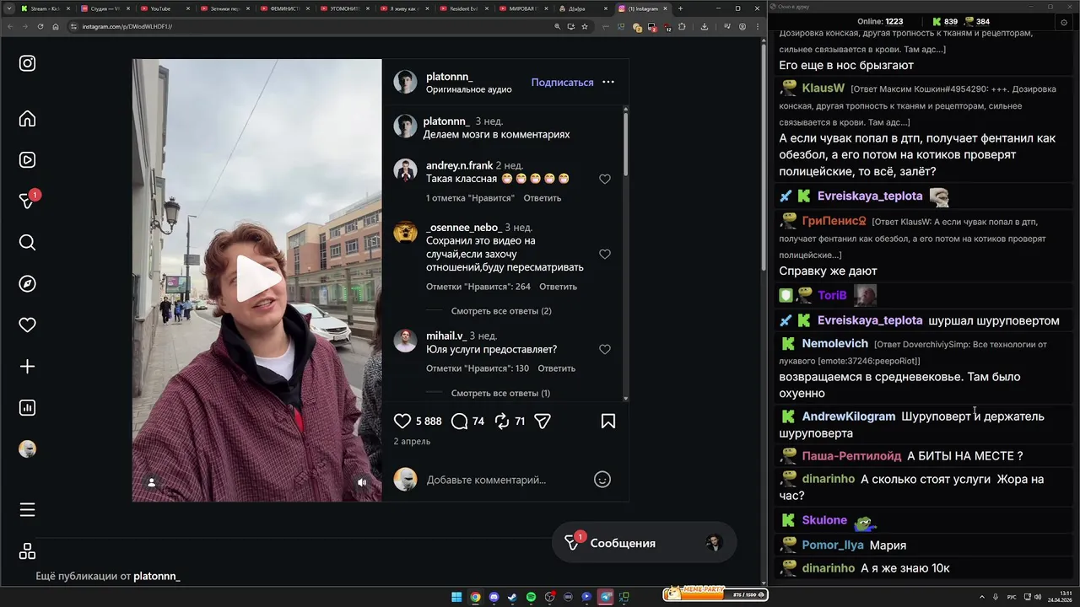Open Reels from the sidebar
The width and height of the screenshot is (1080, 607).
click(27, 159)
